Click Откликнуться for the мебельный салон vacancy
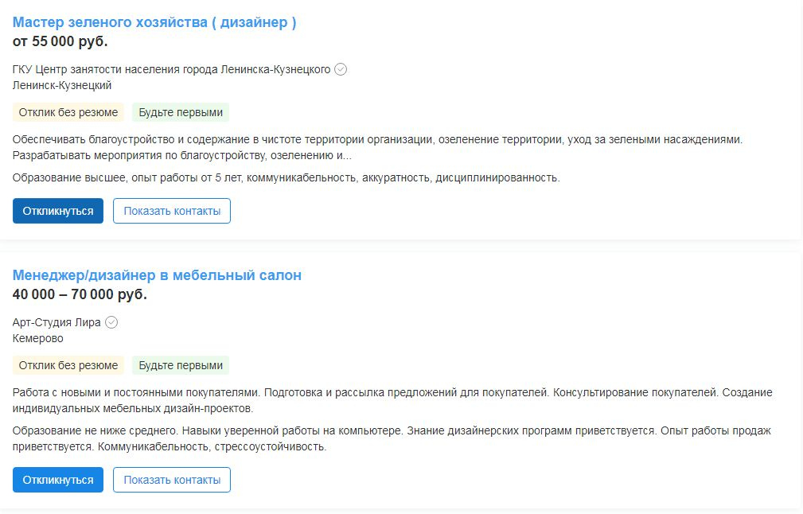This screenshot has height=514, width=803. [x=58, y=480]
